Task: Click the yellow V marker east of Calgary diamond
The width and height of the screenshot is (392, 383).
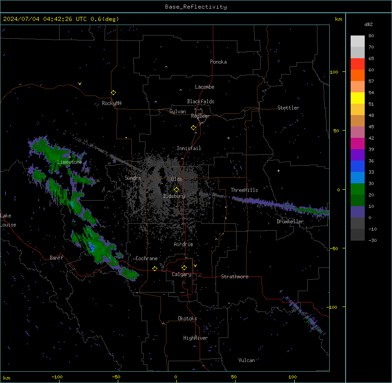Action: tap(195, 266)
